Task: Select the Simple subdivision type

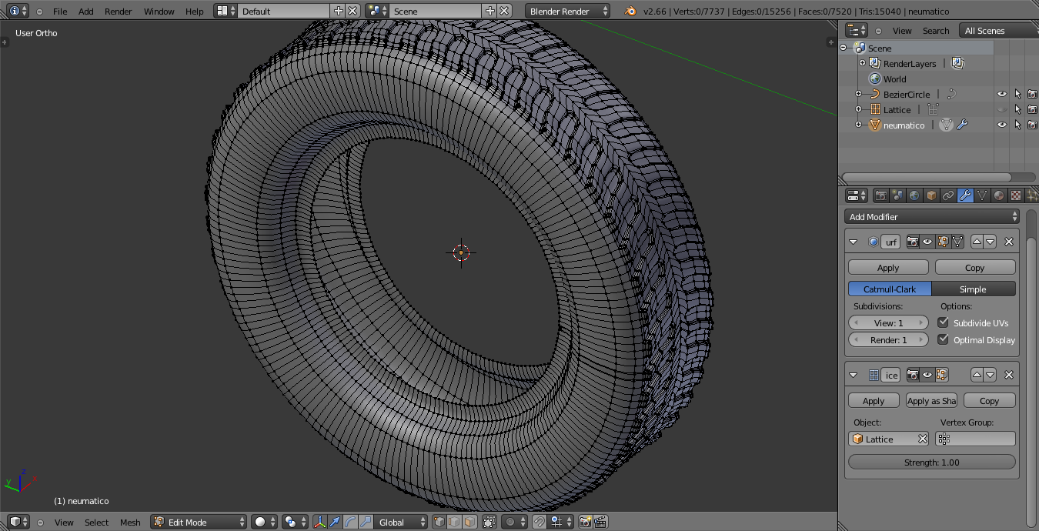Action: click(974, 289)
